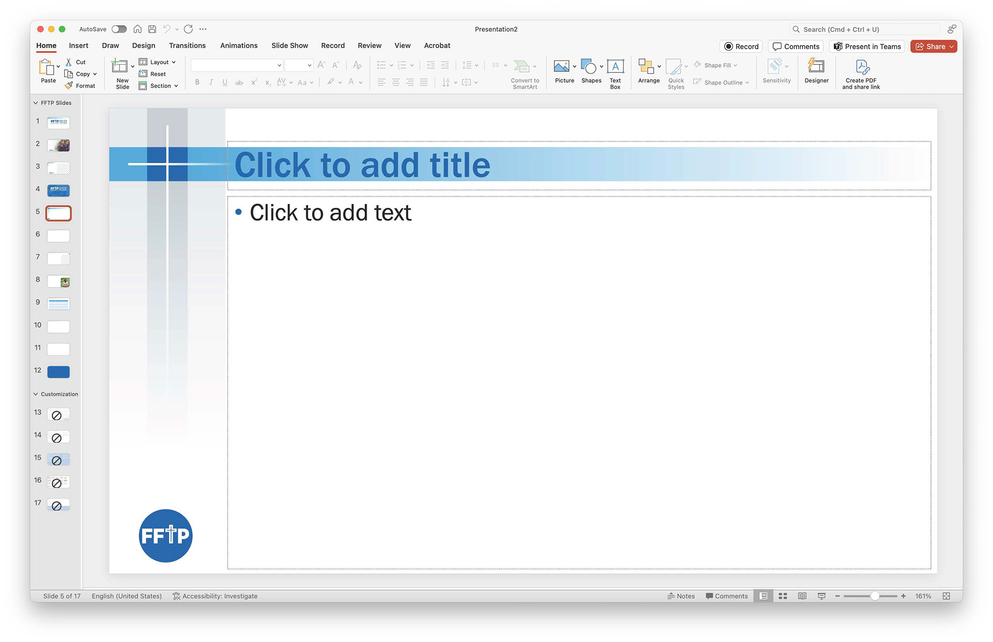Expand the Shape Fill dropdown

click(735, 66)
